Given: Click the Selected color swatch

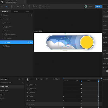Looking at the screenshot, I should click(x=104, y=71).
